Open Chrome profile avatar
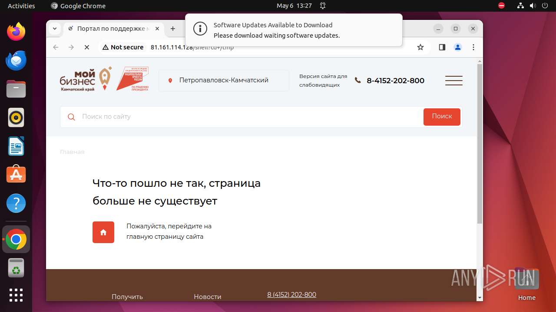This screenshot has height=312, width=556. [458, 47]
